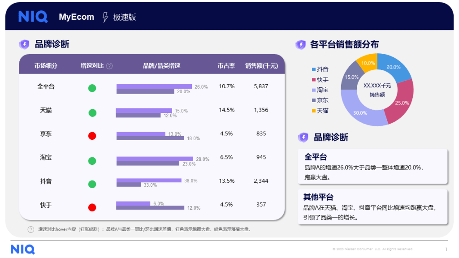Click the 25.0% pink donut segment
Viewport: 459px width, 258px height.
(402, 102)
